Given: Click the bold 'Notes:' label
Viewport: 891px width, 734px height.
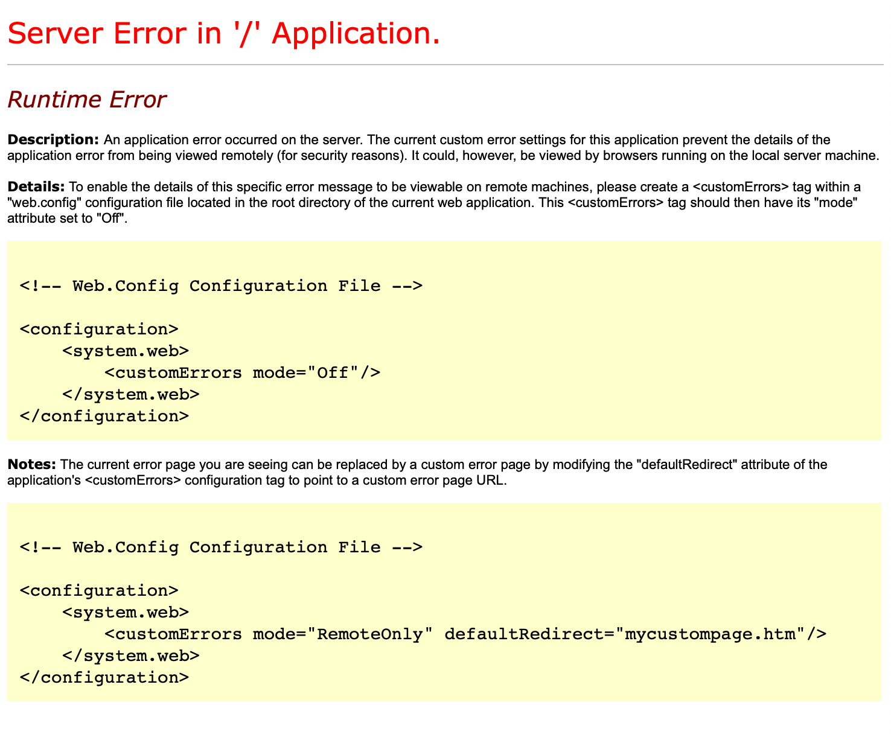Looking at the screenshot, I should 31,464.
